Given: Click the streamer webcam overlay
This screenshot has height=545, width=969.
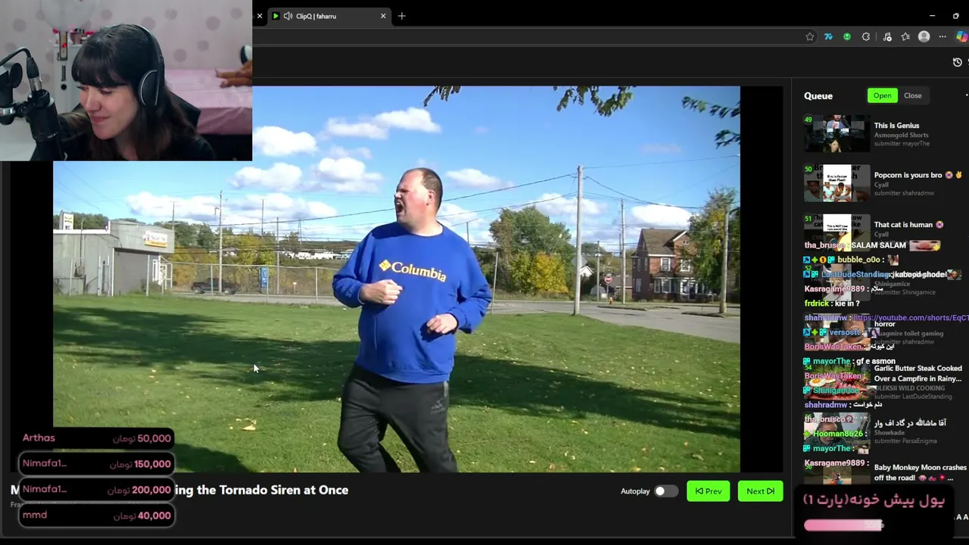Looking at the screenshot, I should coord(126,80).
